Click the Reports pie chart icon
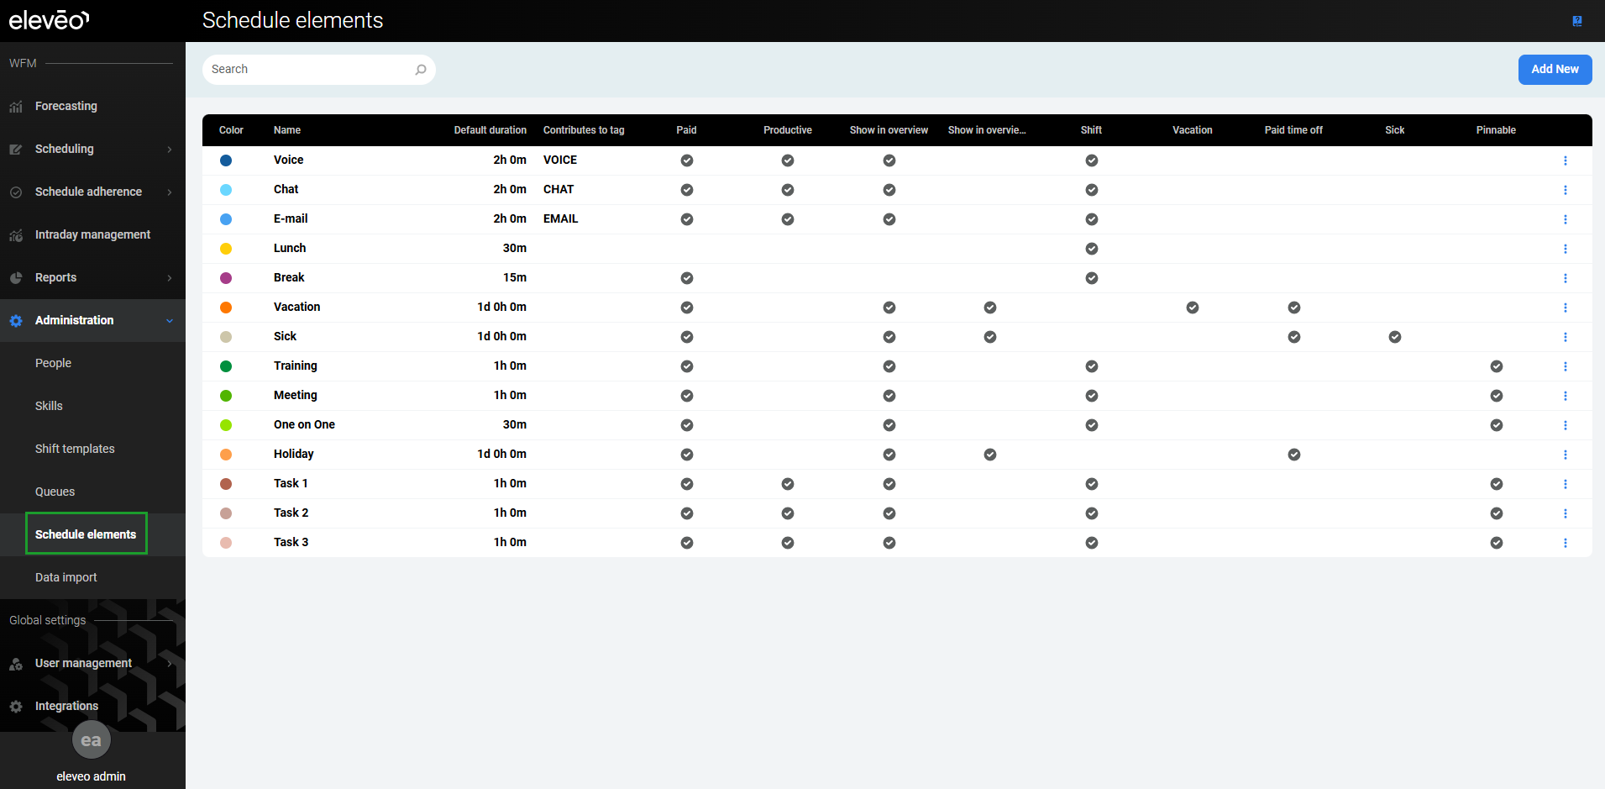1605x789 pixels. (x=16, y=278)
